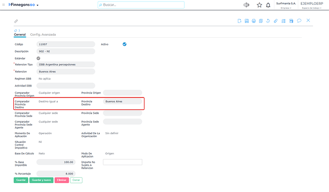Open the FinnegansGo logo dropdown arrow
Image resolution: width=329 pixels, height=192 pixels.
point(38,5)
